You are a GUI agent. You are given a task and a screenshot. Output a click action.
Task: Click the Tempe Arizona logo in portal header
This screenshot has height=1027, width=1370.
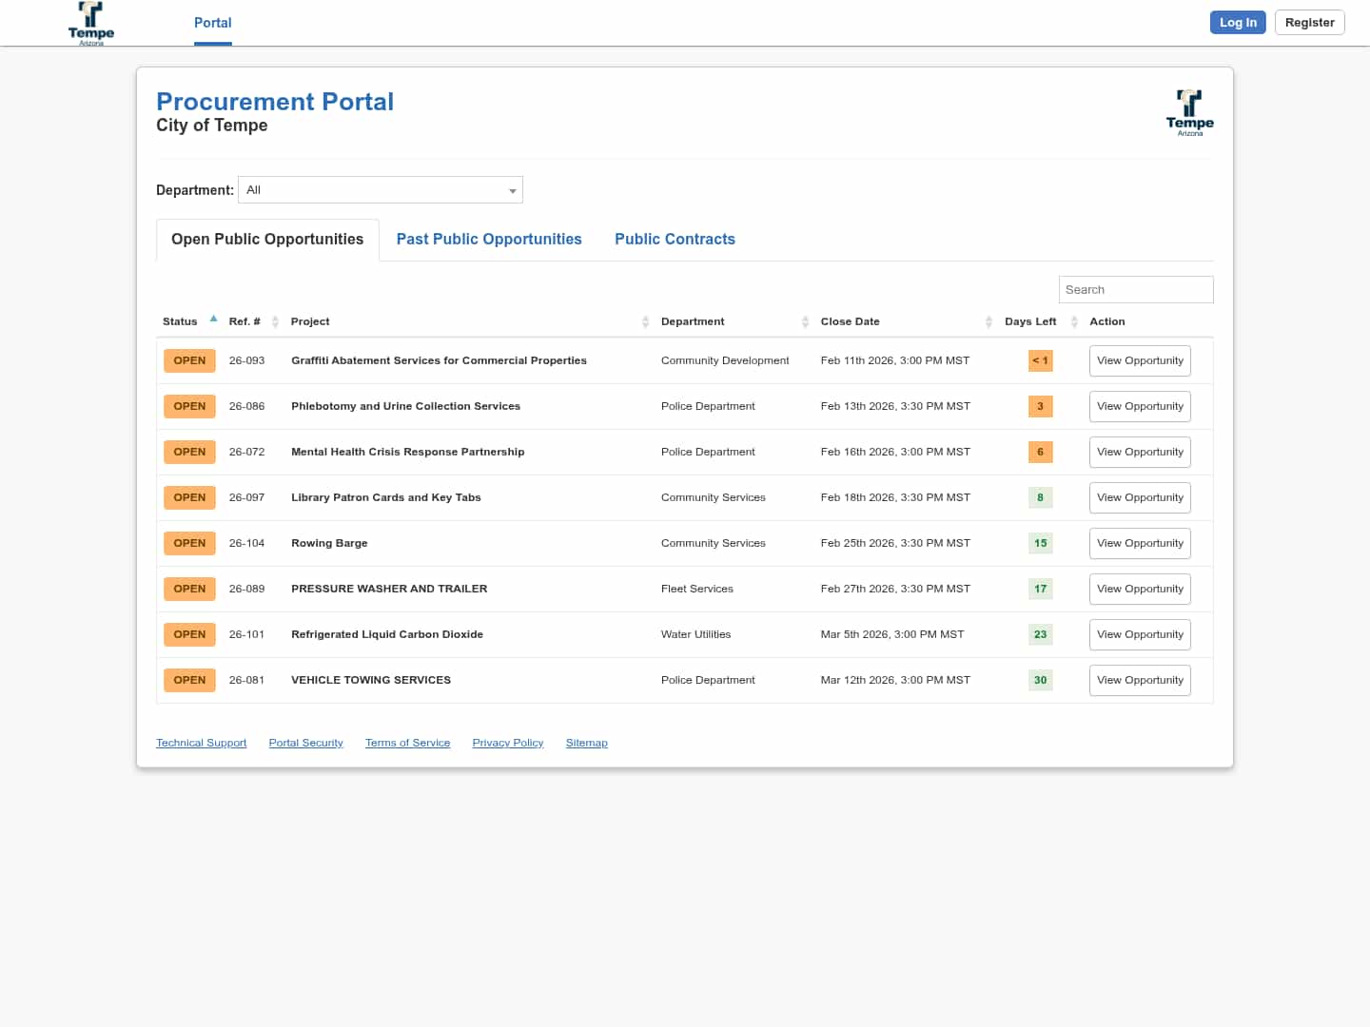(x=1189, y=113)
